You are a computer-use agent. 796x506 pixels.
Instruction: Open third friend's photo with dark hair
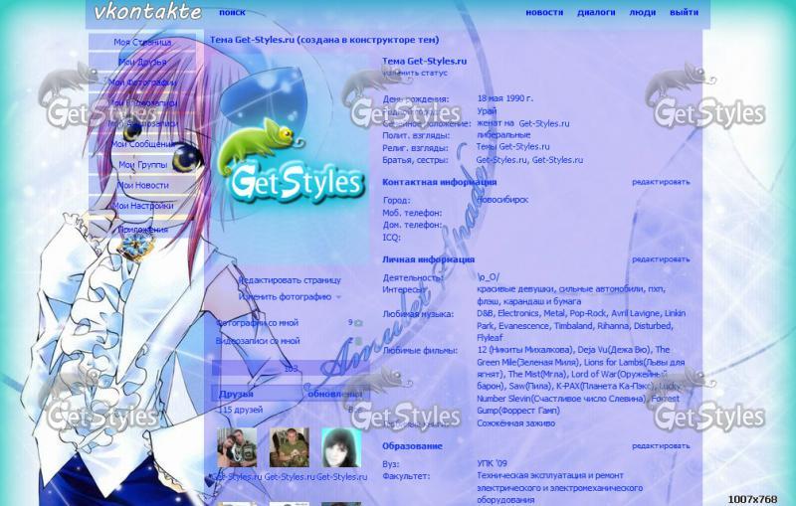[x=341, y=447]
